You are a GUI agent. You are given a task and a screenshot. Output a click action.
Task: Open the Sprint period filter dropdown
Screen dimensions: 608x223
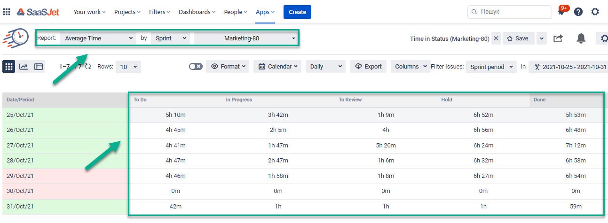pos(491,67)
